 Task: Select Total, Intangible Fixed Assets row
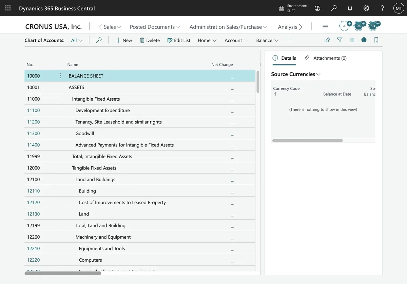(x=140, y=157)
